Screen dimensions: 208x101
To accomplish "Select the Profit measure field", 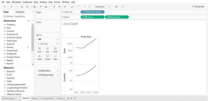I will point(9,75).
